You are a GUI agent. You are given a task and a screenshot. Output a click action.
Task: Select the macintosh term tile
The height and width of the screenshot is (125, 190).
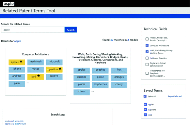(35, 62)
